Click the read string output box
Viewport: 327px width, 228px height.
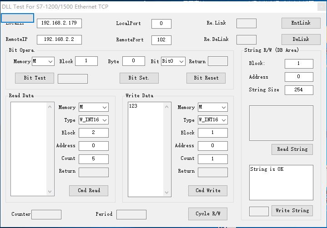tap(281, 123)
